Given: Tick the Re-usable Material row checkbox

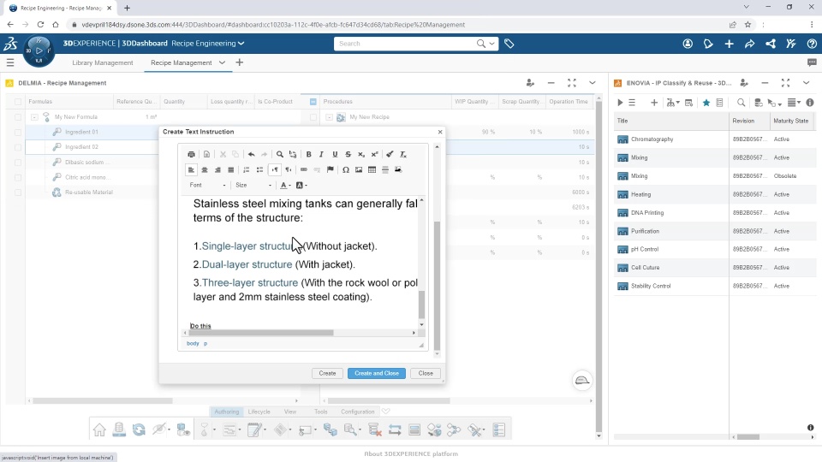Looking at the screenshot, I should pos(18,192).
